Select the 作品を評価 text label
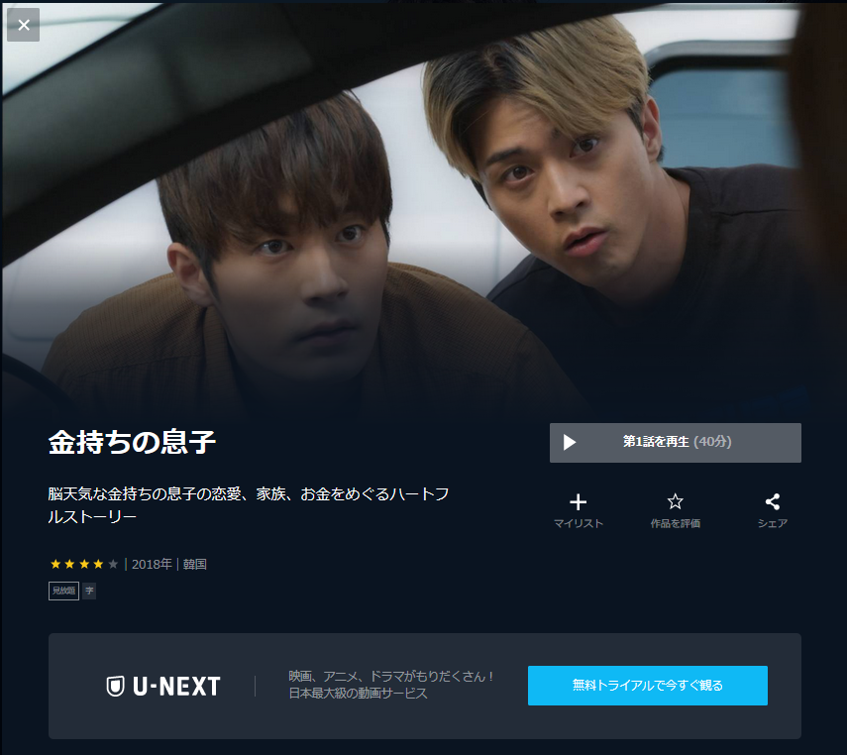 point(676,523)
